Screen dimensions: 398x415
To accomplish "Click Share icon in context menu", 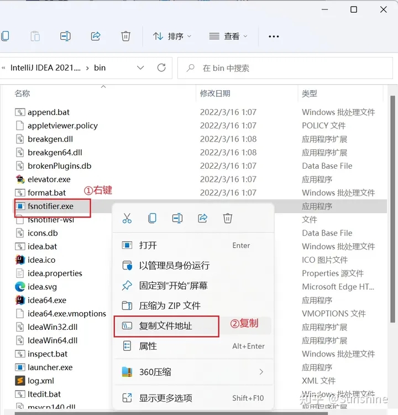I will pos(202,219).
